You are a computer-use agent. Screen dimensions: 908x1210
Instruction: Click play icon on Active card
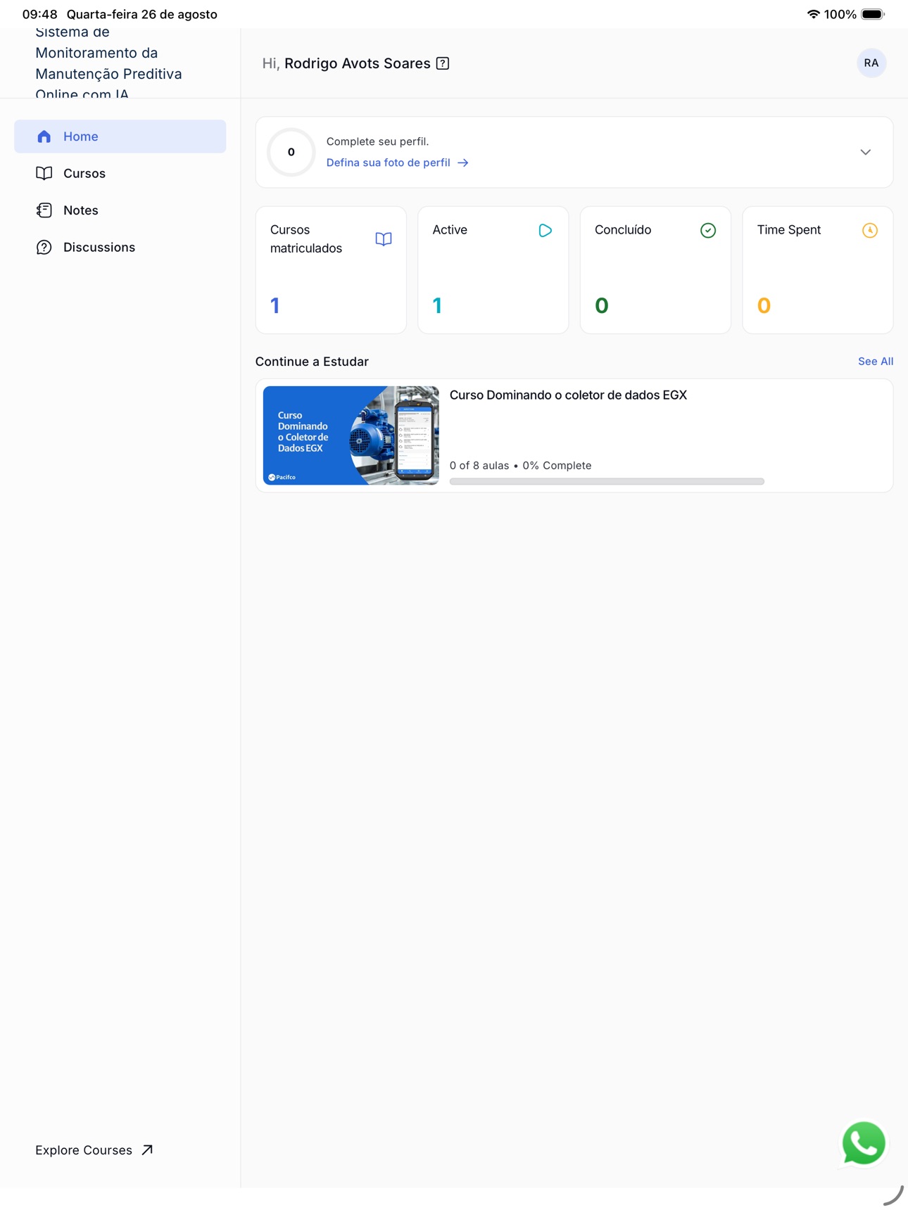[546, 231]
